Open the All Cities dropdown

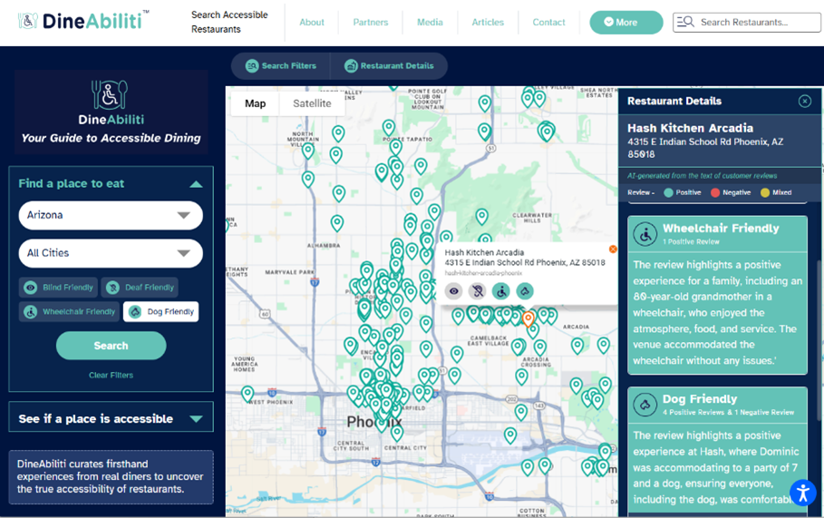[111, 253]
